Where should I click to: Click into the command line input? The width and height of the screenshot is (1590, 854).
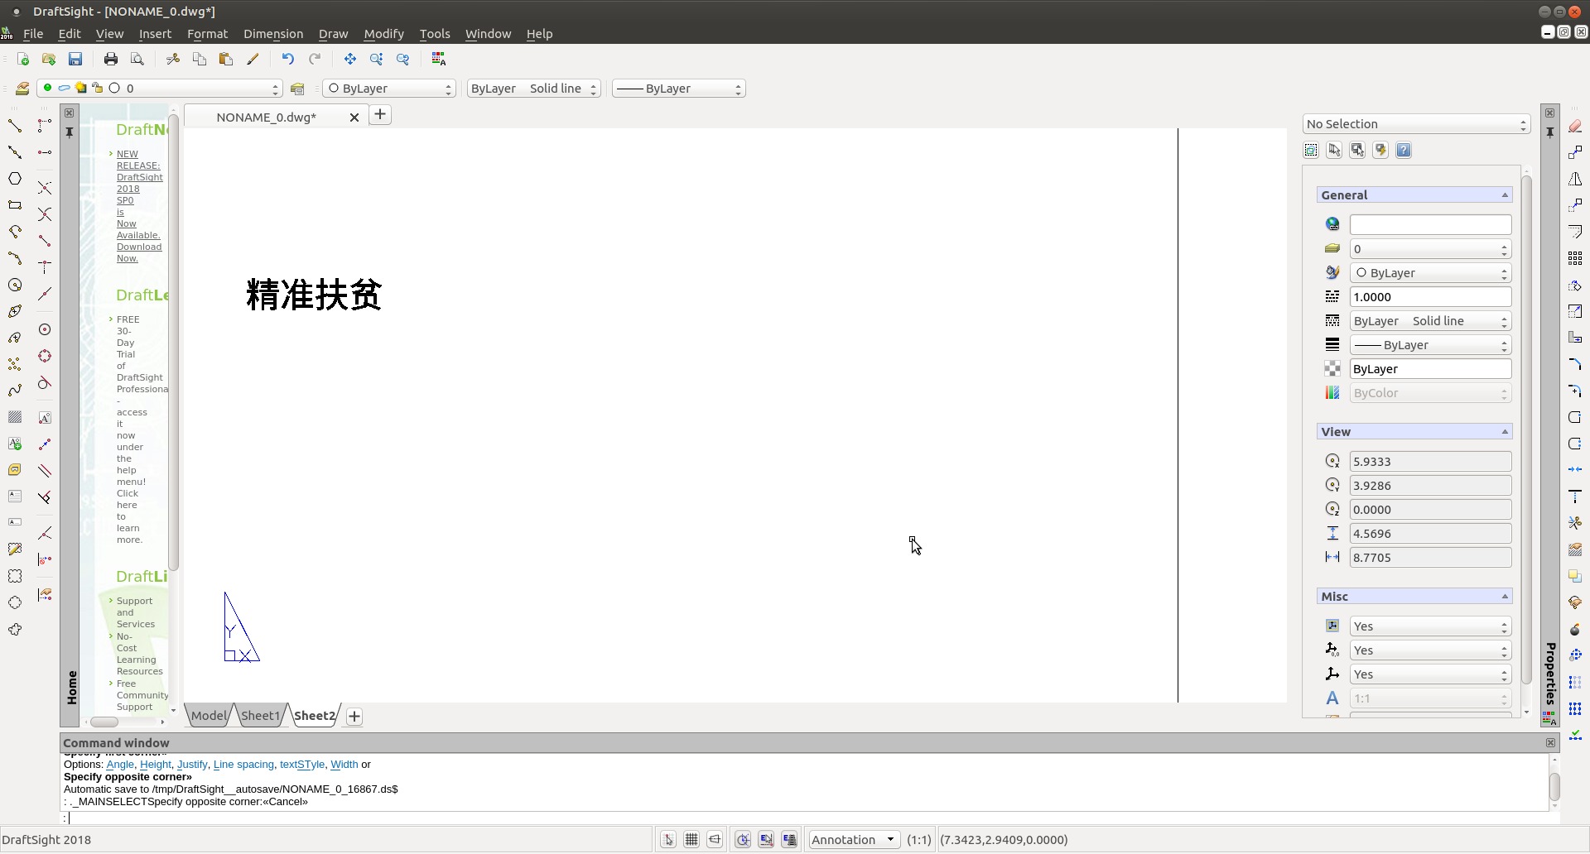click(807, 818)
